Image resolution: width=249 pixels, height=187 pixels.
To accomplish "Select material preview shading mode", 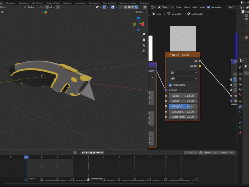I will (133, 7).
